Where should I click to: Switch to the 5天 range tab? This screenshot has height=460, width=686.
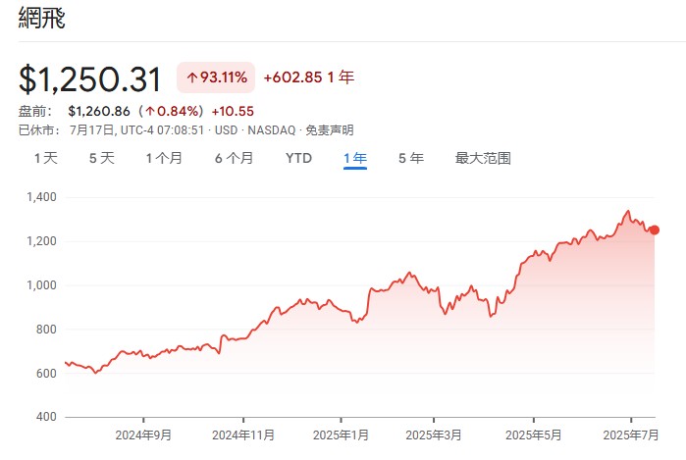coord(101,158)
